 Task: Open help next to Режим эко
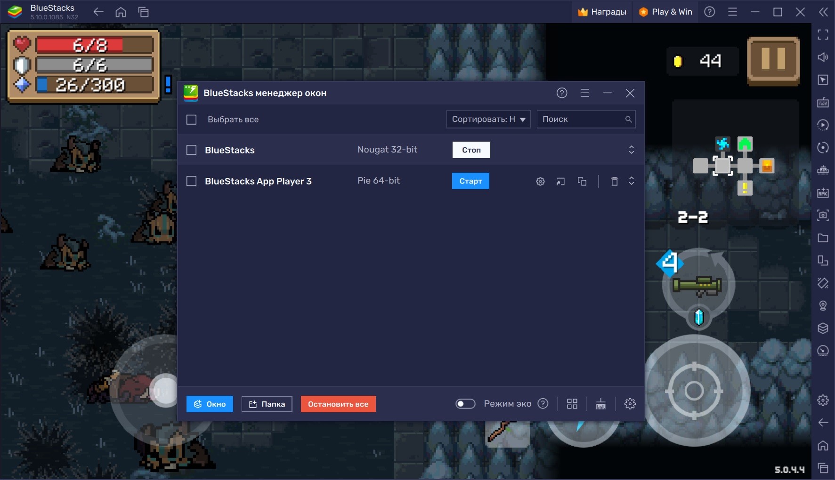(x=543, y=404)
